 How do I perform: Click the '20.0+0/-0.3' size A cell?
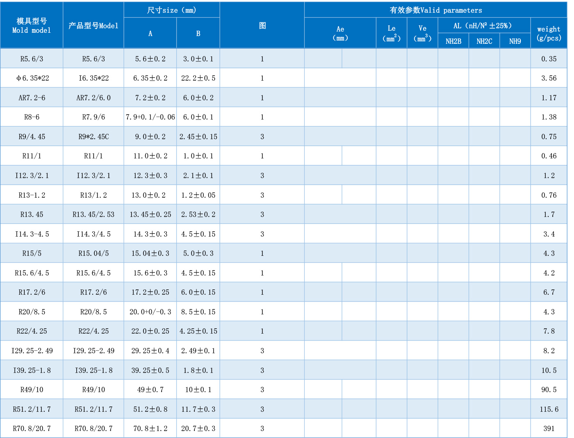(150, 312)
